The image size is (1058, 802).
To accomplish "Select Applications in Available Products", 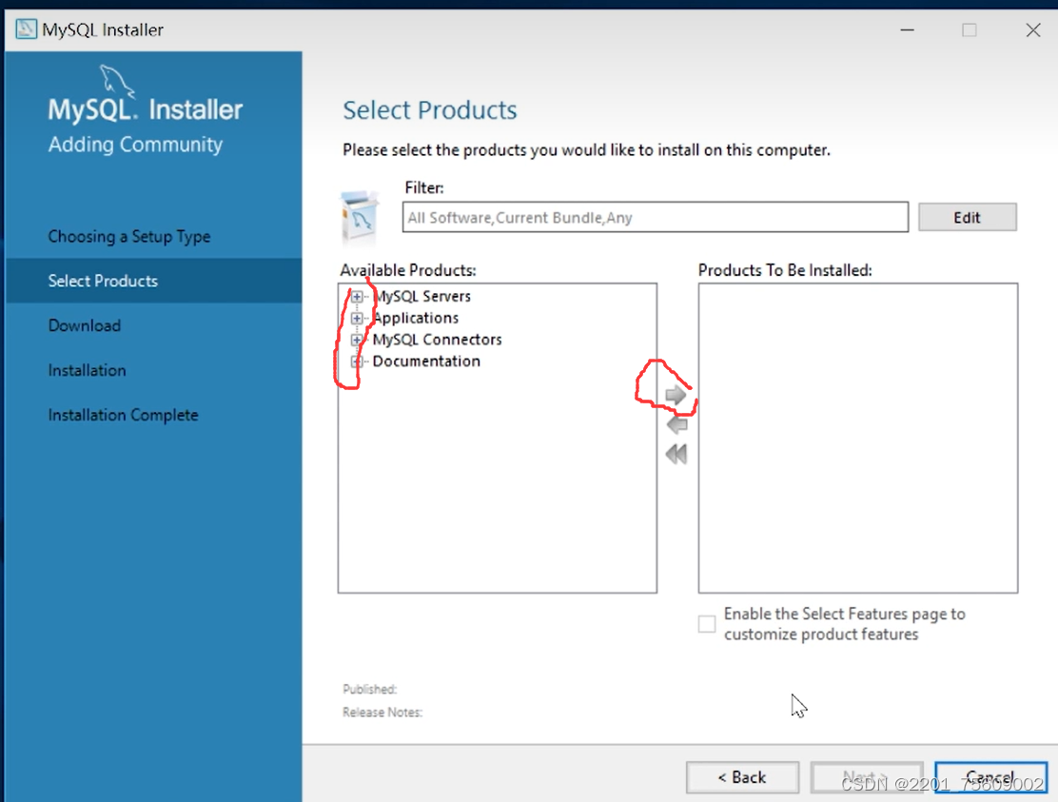I will pyautogui.click(x=416, y=318).
